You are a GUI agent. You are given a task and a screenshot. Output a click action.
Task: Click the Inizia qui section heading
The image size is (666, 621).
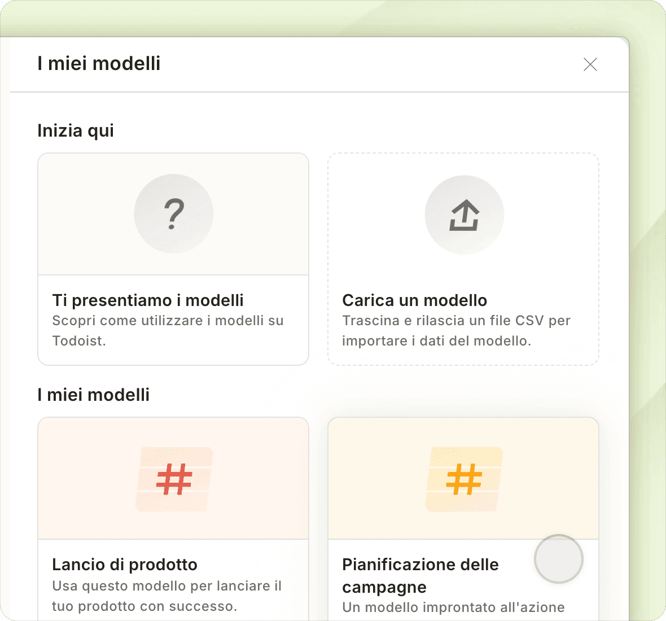[x=76, y=130]
